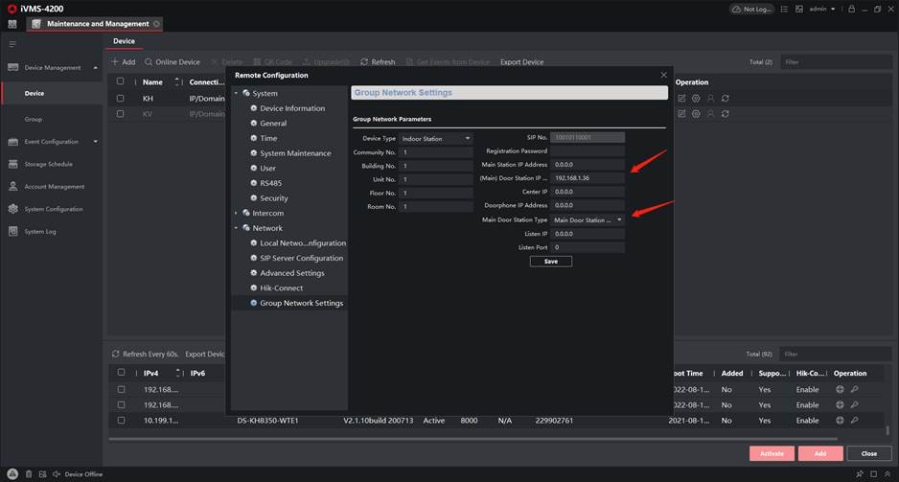This screenshot has height=482, width=899.
Task: Open the main menu grid icon
Action: [x=12, y=23]
